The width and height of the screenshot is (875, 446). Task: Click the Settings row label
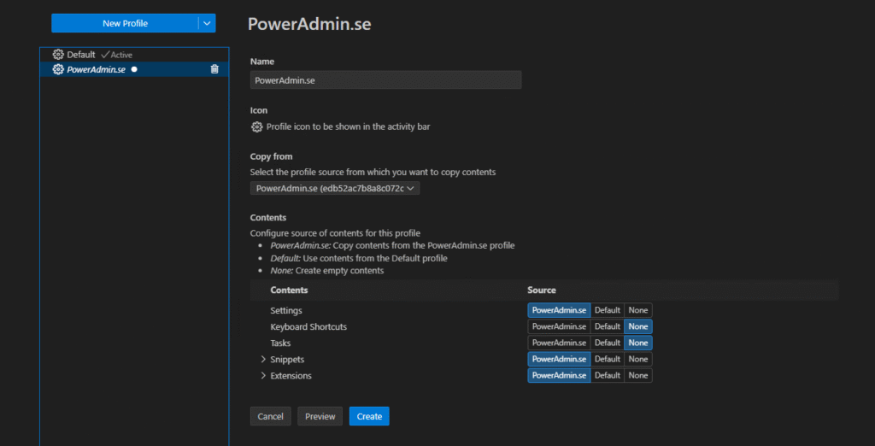pyautogui.click(x=286, y=310)
